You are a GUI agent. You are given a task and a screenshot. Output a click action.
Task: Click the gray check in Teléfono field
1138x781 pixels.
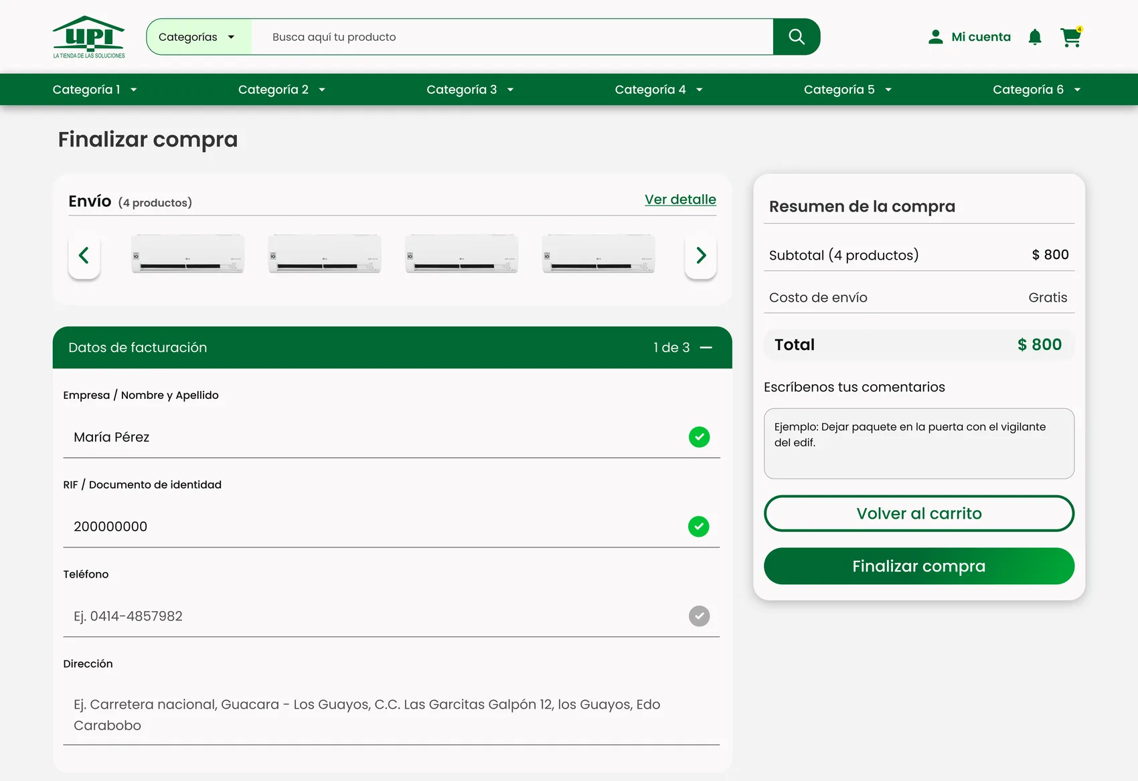[700, 616]
